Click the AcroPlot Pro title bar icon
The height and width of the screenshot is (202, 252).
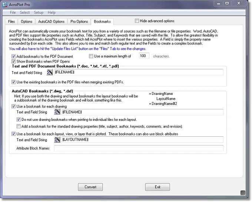pos(5,4)
